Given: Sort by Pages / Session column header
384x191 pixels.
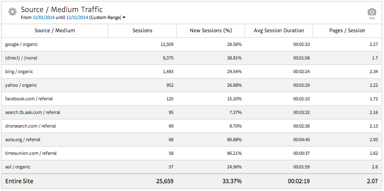Looking at the screenshot, I should coord(347,30).
